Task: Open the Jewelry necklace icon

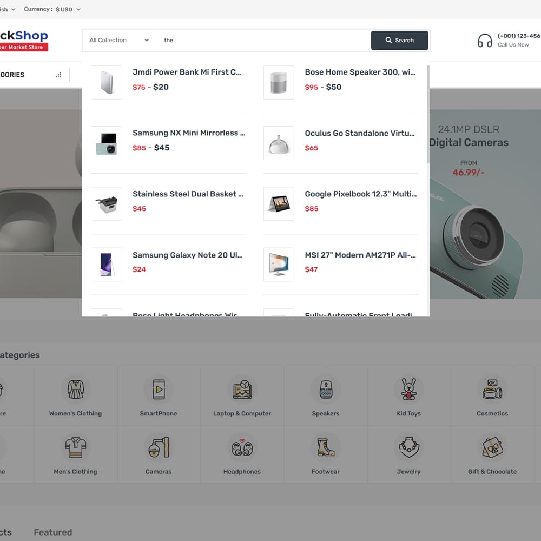Action: [408, 447]
